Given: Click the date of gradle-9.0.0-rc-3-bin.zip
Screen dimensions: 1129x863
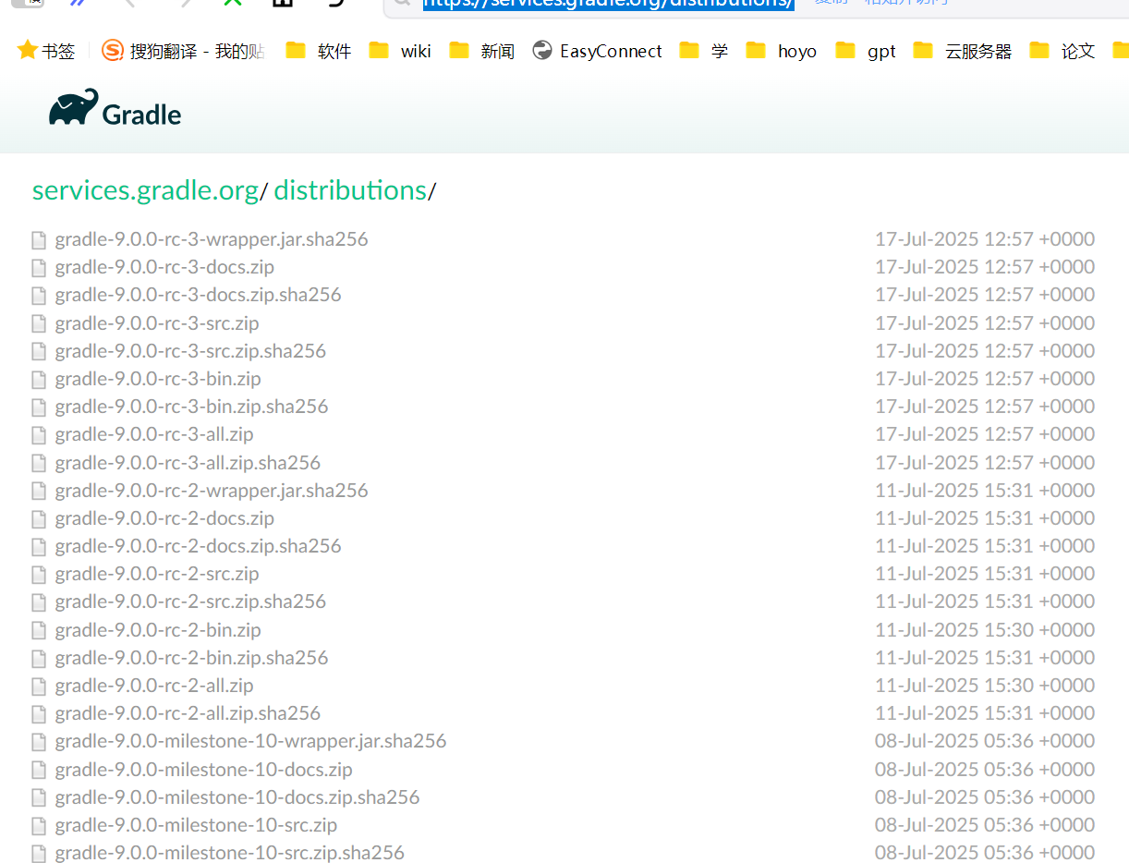Looking at the screenshot, I should pyautogui.click(x=985, y=379).
